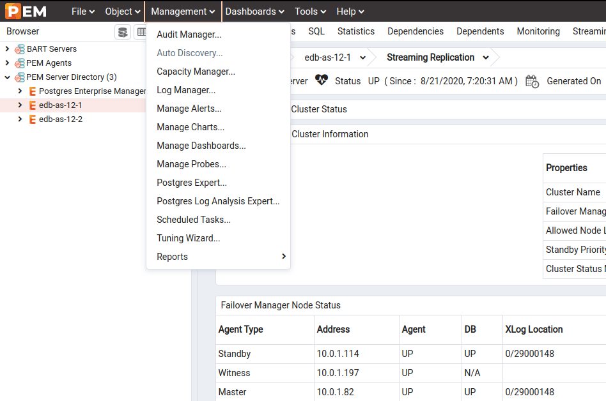Click the edb-as-12-1 server icon in tree
This screenshot has width=606, height=401.
33,105
